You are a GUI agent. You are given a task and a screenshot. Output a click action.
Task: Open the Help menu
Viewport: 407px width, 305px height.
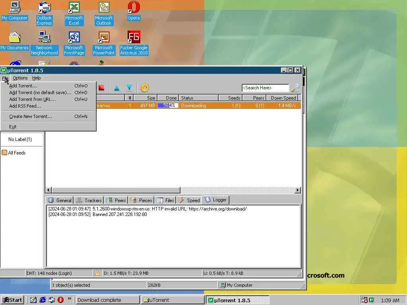coord(36,78)
